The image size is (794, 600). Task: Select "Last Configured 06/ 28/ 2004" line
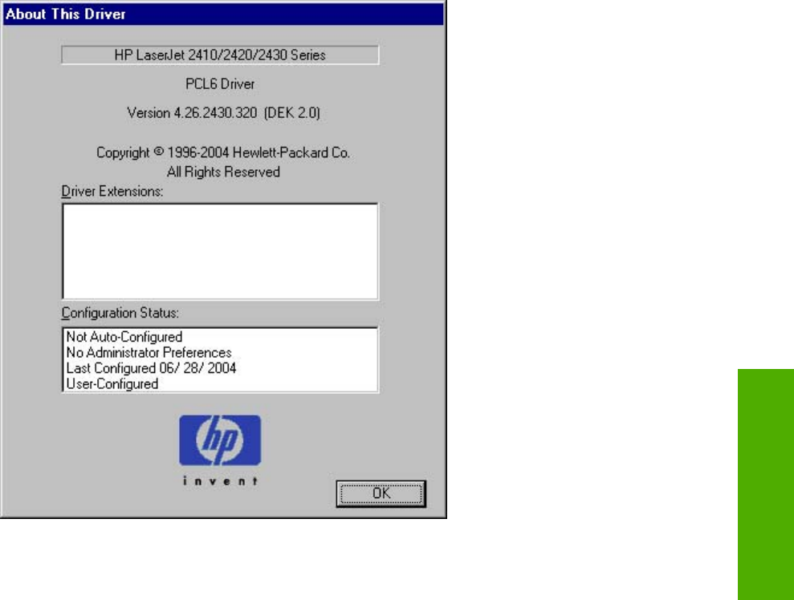click(x=151, y=368)
